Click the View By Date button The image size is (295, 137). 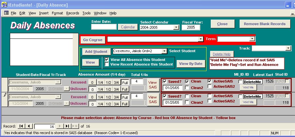point(191,64)
